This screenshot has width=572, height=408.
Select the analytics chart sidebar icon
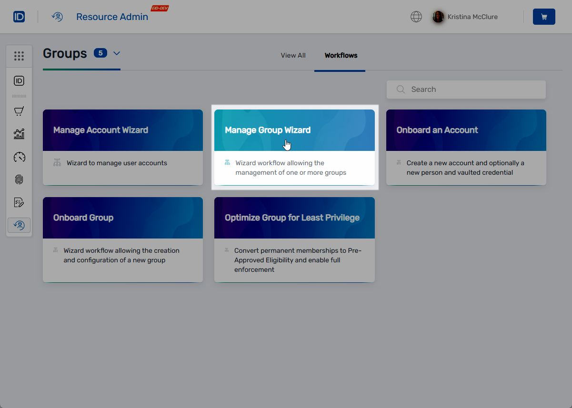click(x=19, y=134)
